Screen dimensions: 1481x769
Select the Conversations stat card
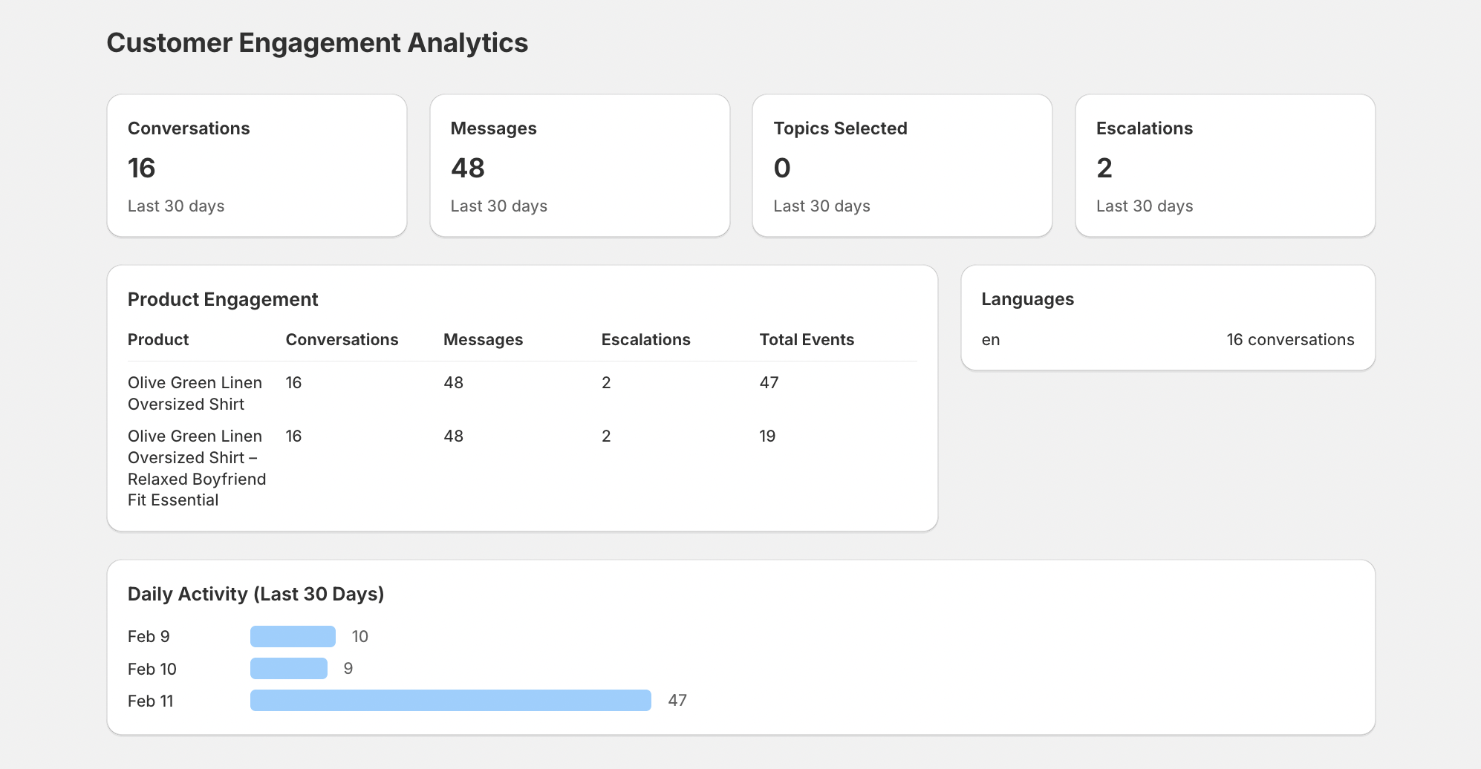256,165
